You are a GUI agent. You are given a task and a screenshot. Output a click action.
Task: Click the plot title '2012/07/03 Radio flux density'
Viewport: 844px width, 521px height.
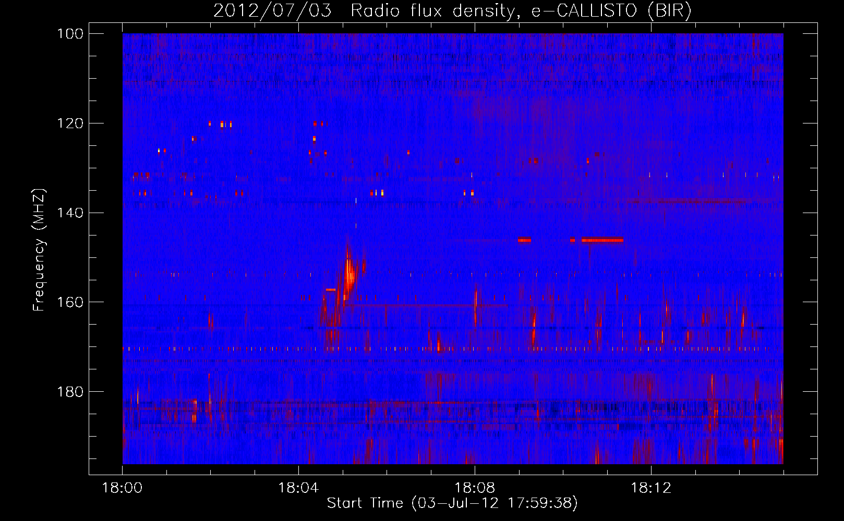(x=452, y=10)
